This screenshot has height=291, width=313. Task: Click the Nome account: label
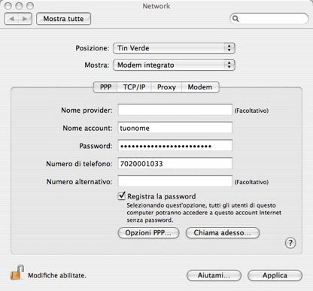click(x=87, y=128)
